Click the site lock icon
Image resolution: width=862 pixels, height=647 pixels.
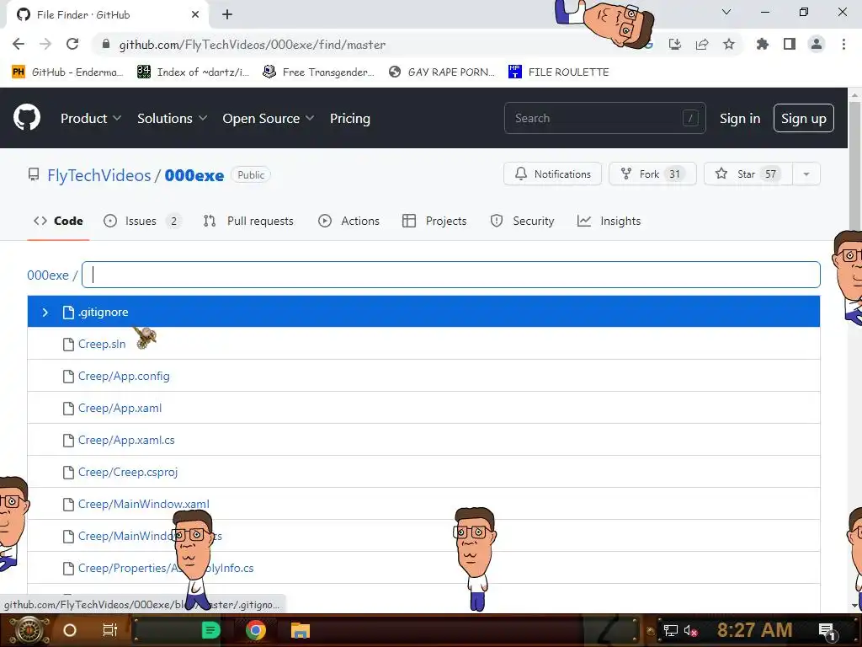[x=106, y=44]
